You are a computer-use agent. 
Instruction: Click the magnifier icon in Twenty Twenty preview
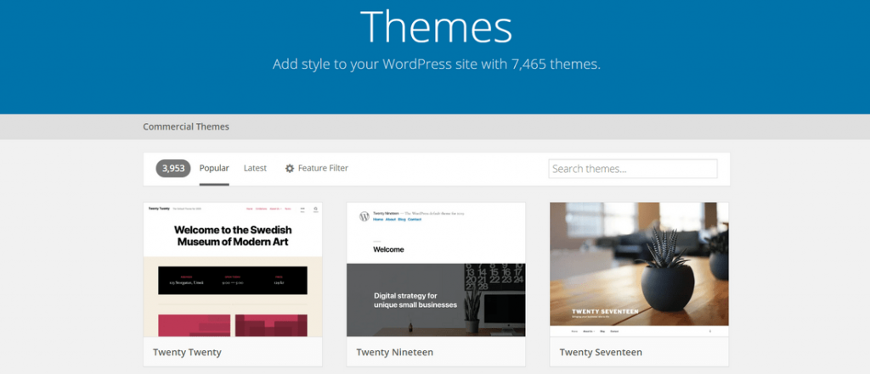tap(315, 209)
